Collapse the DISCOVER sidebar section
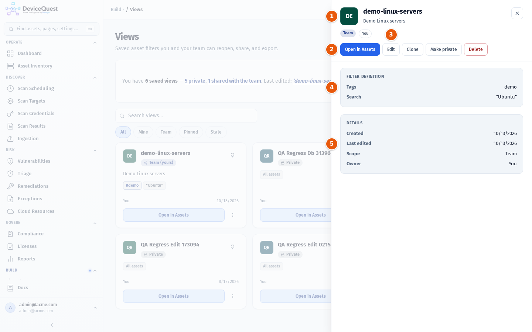This screenshot has width=532, height=332. [x=95, y=78]
